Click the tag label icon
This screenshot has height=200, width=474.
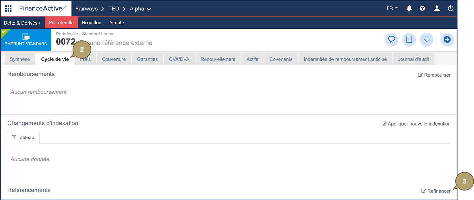[x=426, y=39]
